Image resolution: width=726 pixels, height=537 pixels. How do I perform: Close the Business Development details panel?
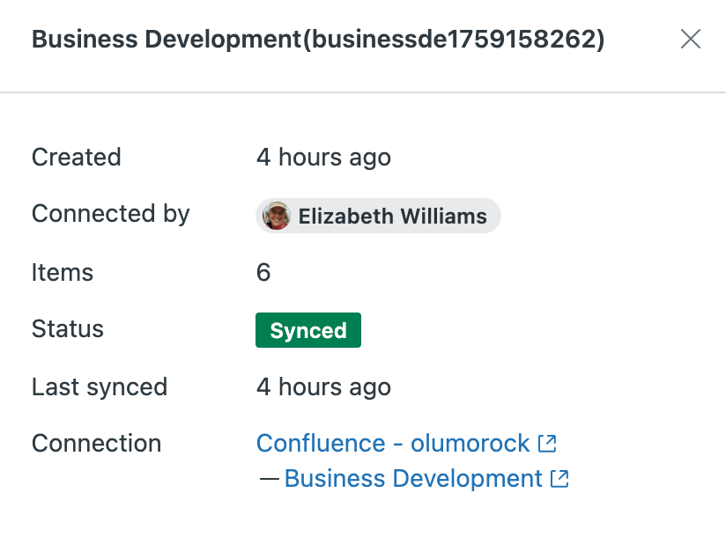click(x=691, y=40)
